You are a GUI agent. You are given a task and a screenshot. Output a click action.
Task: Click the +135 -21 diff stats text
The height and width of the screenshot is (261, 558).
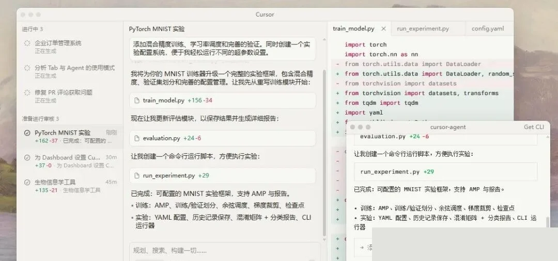click(47, 190)
